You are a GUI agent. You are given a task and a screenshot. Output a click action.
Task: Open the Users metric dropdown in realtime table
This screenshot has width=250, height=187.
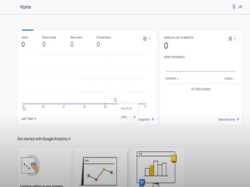click(x=229, y=79)
